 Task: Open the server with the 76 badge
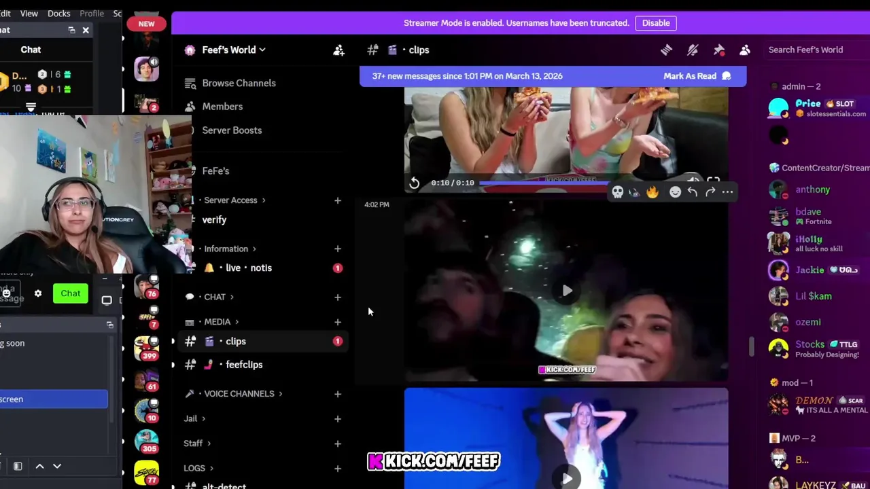click(146, 287)
